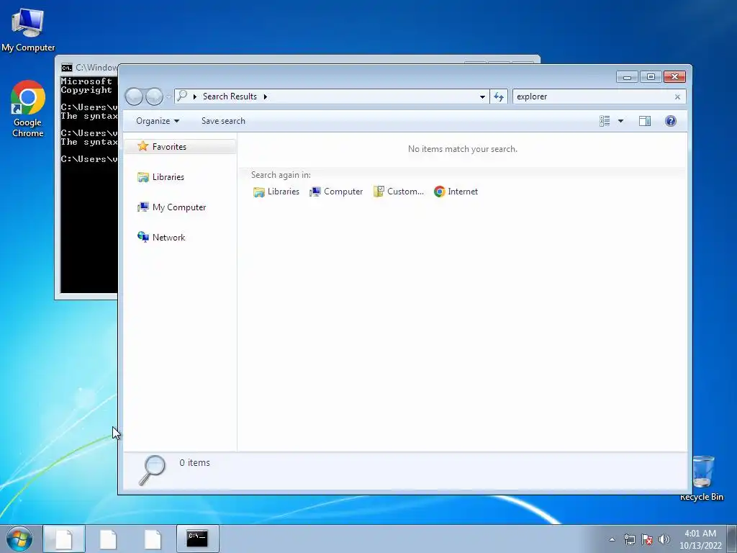737x553 pixels.
Task: Click the third blank taskbar item
Action: pos(153,539)
